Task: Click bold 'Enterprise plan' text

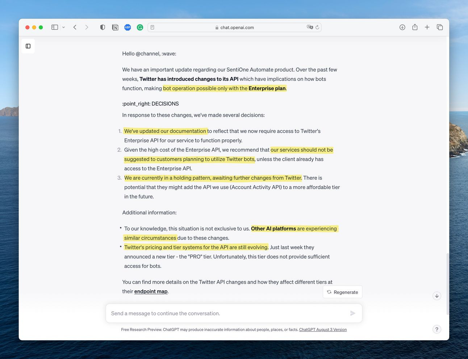Action: click(x=267, y=88)
